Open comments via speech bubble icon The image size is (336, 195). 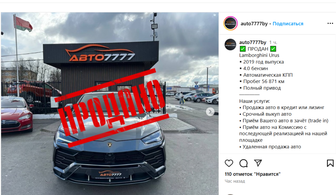pos(243,163)
